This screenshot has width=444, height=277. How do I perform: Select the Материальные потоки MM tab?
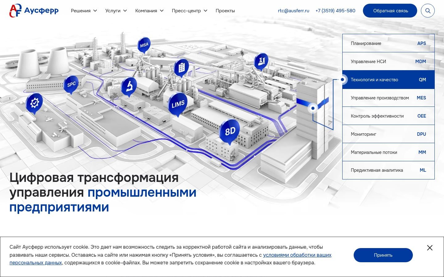(x=388, y=152)
